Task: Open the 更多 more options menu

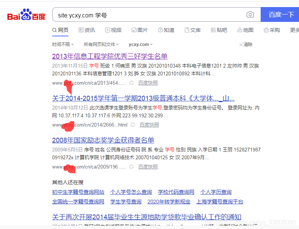Action: point(294,30)
